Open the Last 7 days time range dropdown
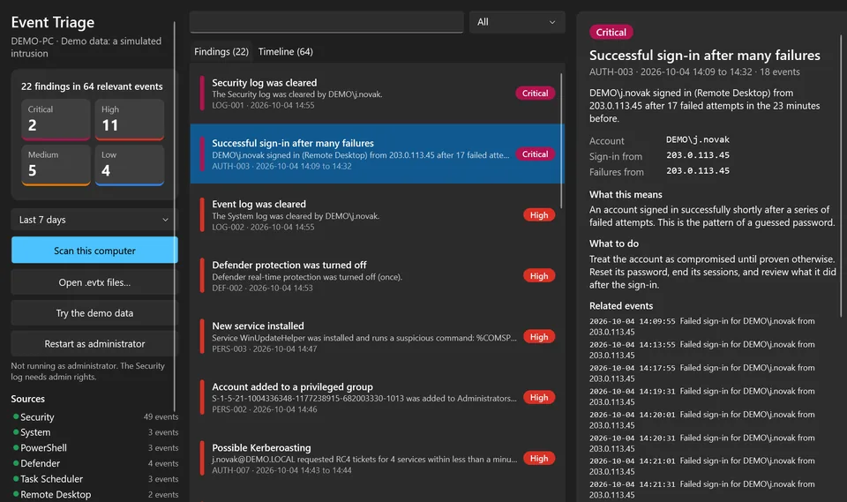This screenshot has width=847, height=502. point(94,220)
